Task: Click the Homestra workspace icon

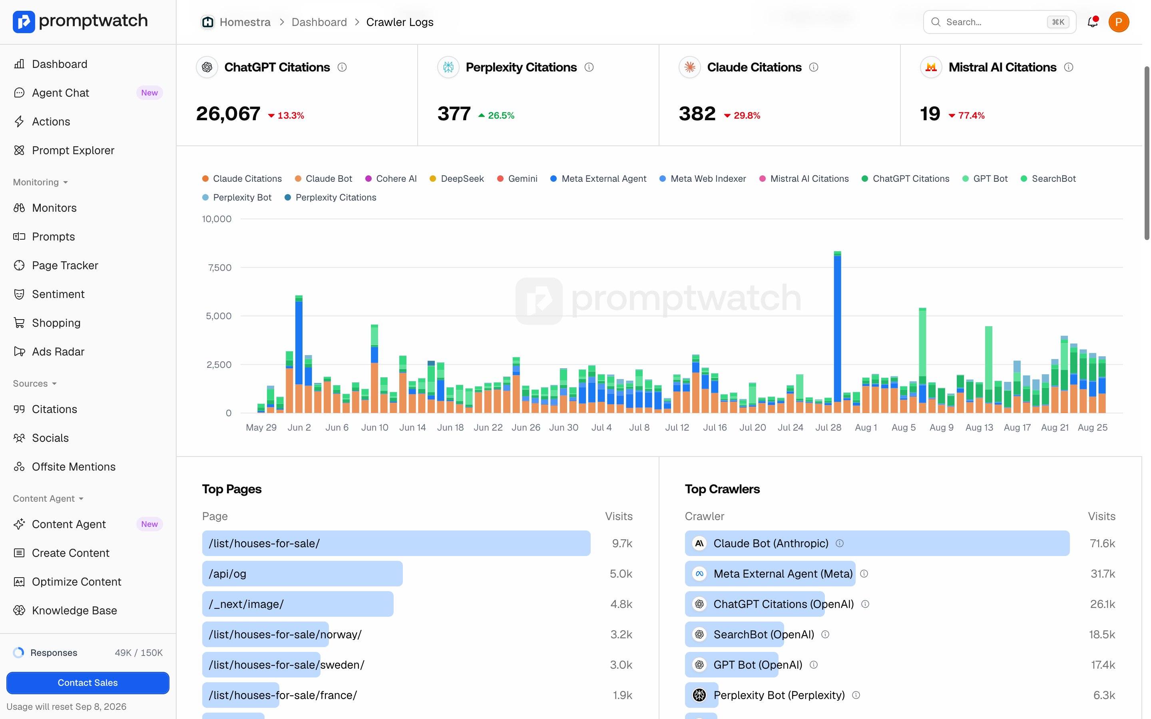Action: 207,22
